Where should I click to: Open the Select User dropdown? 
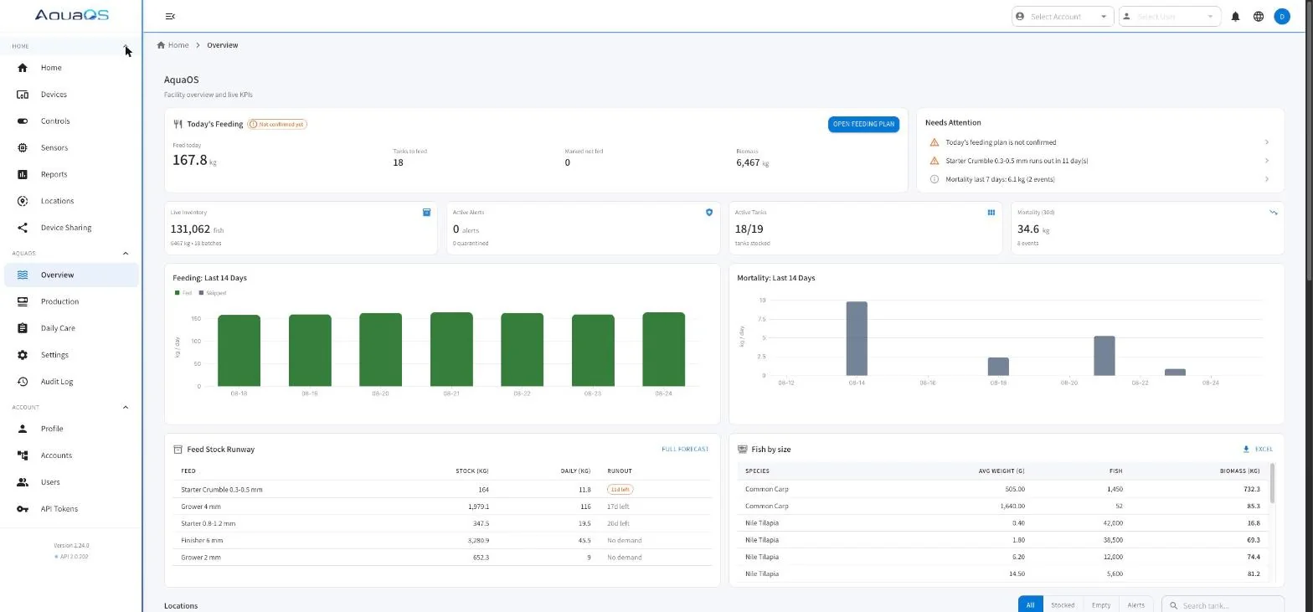point(1170,17)
